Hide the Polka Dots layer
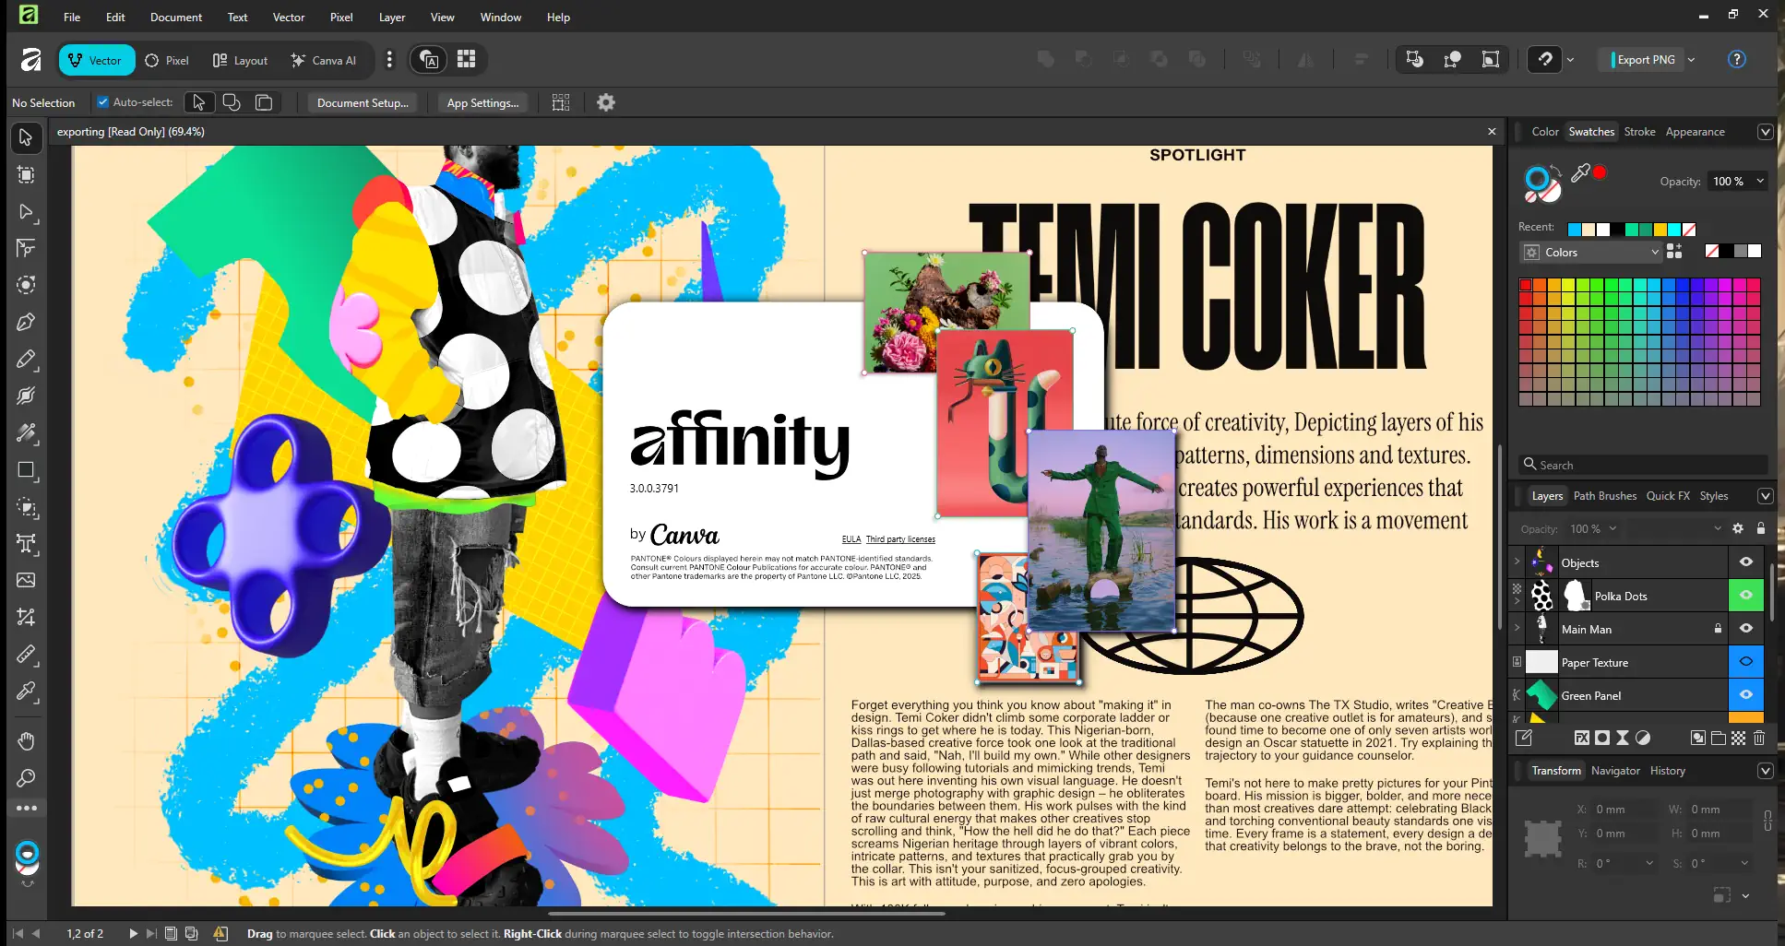Screen dimensions: 1785x946 pos(1745,595)
